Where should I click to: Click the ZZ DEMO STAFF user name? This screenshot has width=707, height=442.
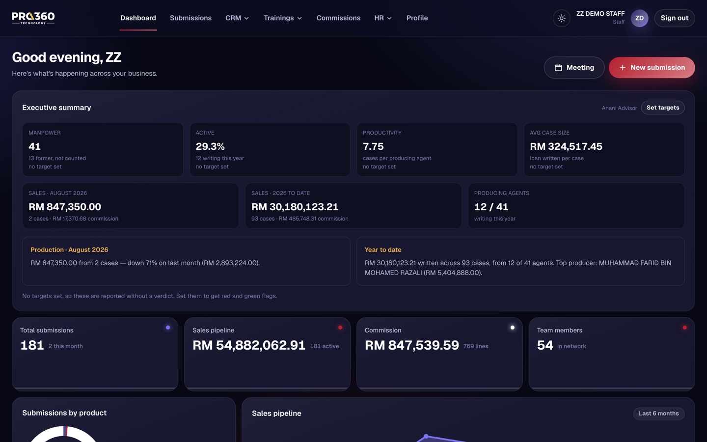coord(600,14)
